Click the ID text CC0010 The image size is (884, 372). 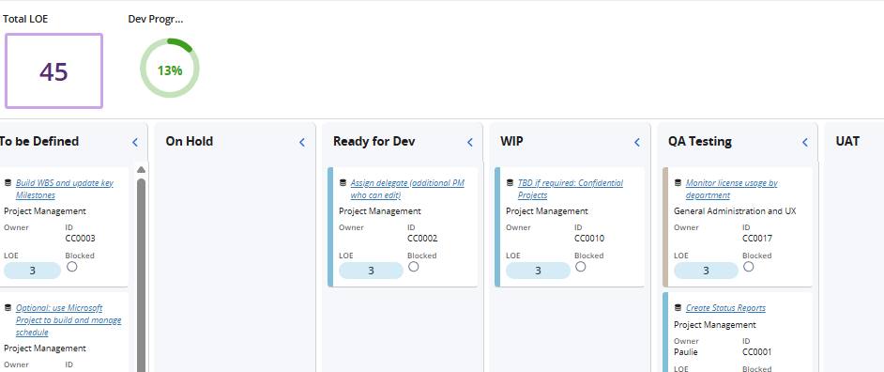589,239
